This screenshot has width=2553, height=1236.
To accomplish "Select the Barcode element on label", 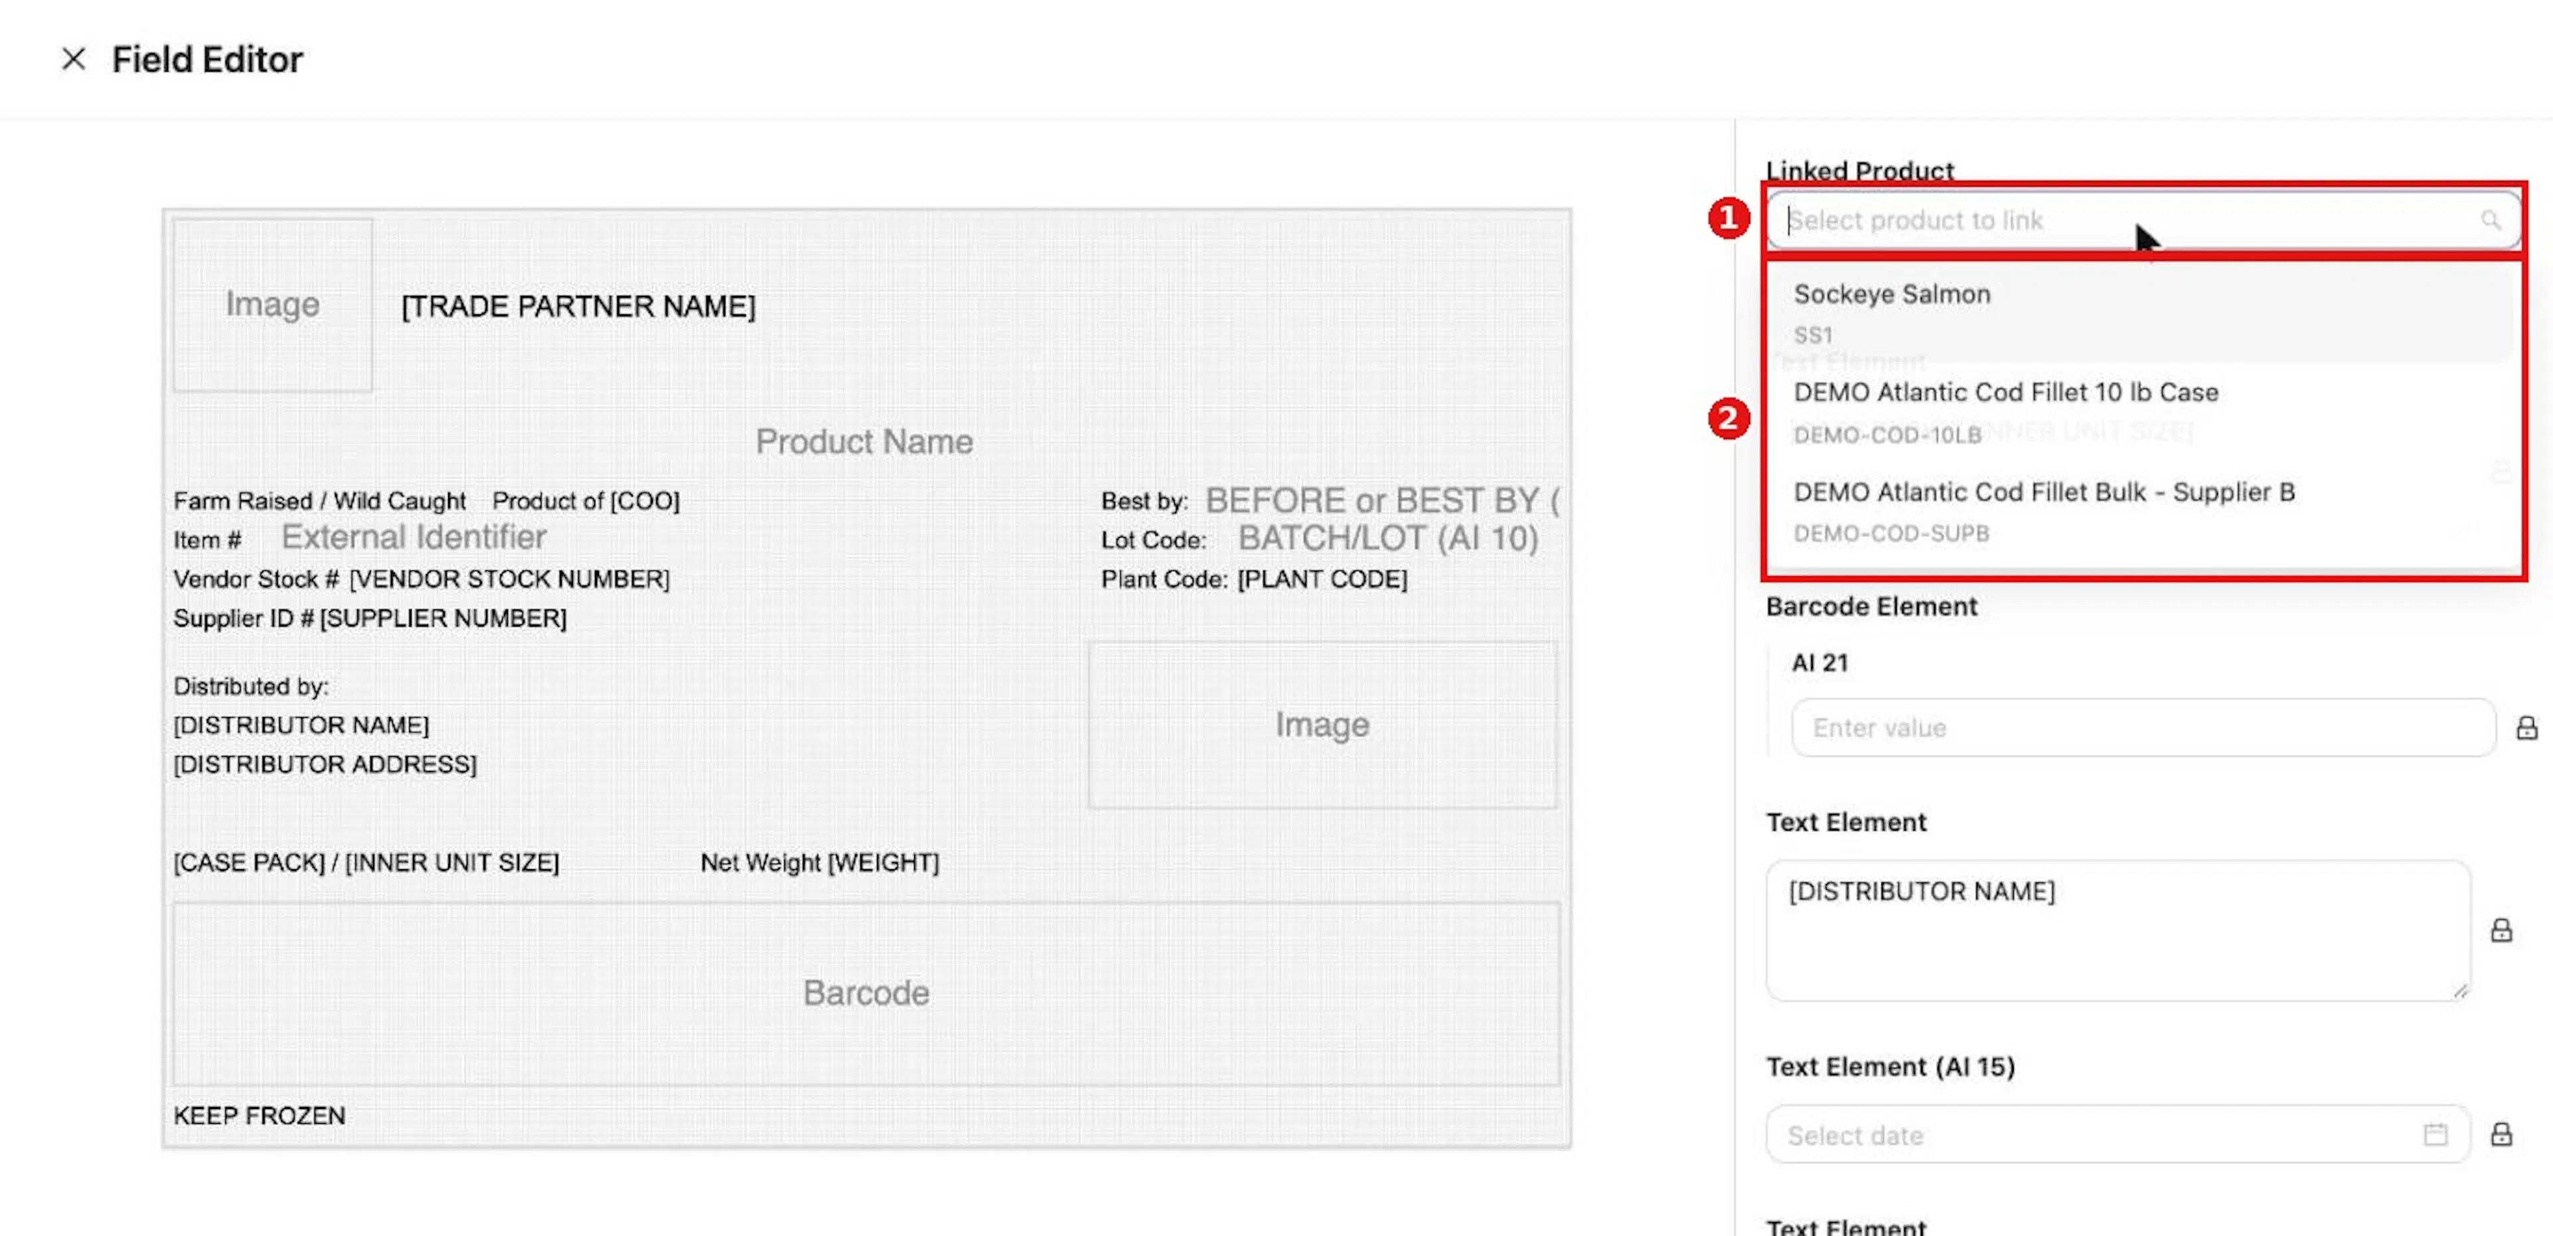I will (866, 993).
